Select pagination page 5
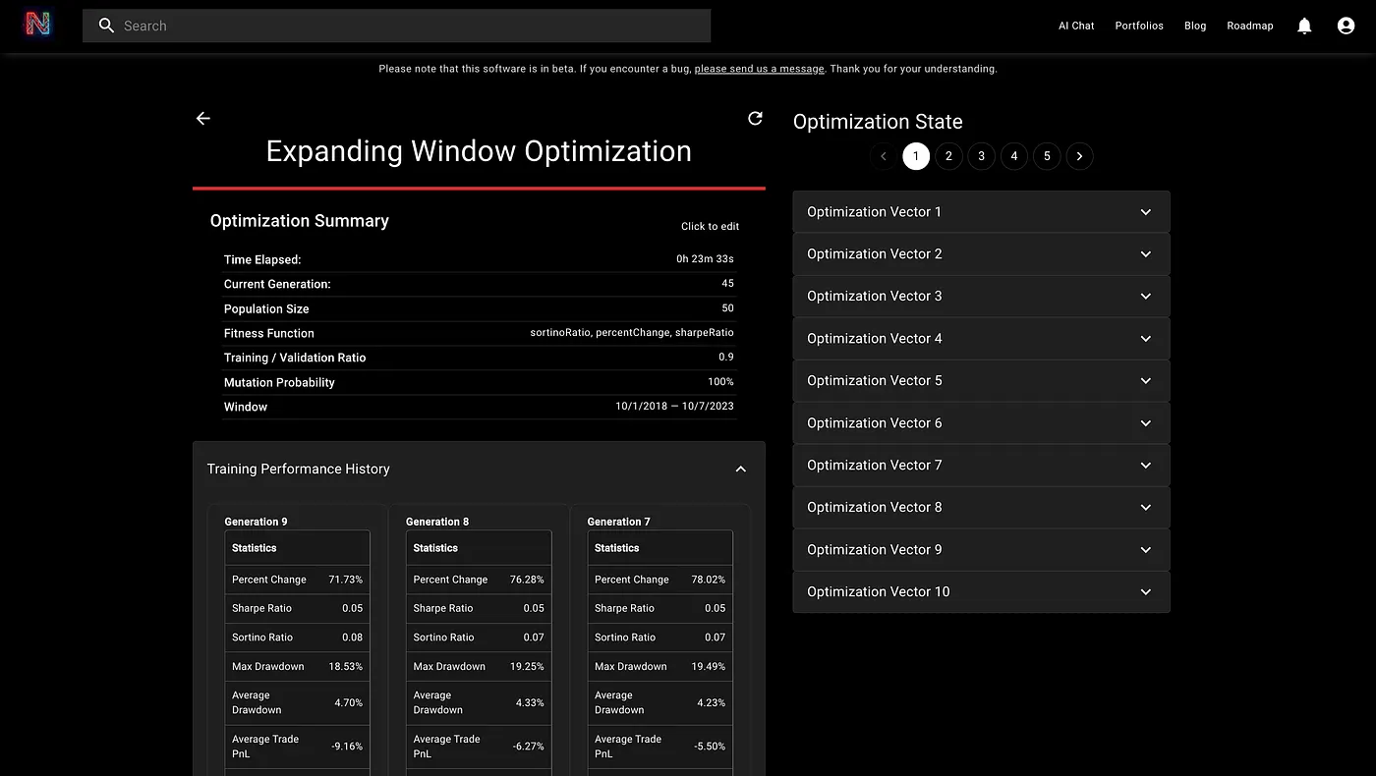 click(1047, 156)
